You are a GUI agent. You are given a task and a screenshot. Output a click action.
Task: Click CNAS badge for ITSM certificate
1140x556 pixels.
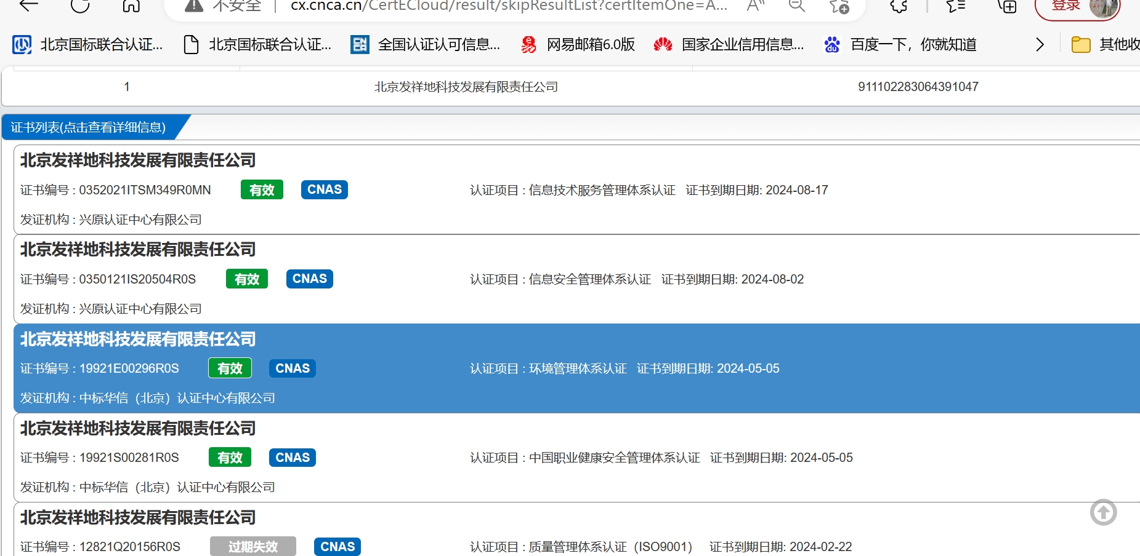click(325, 189)
